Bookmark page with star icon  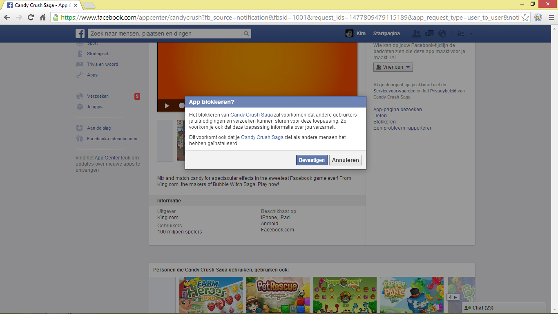tap(525, 18)
